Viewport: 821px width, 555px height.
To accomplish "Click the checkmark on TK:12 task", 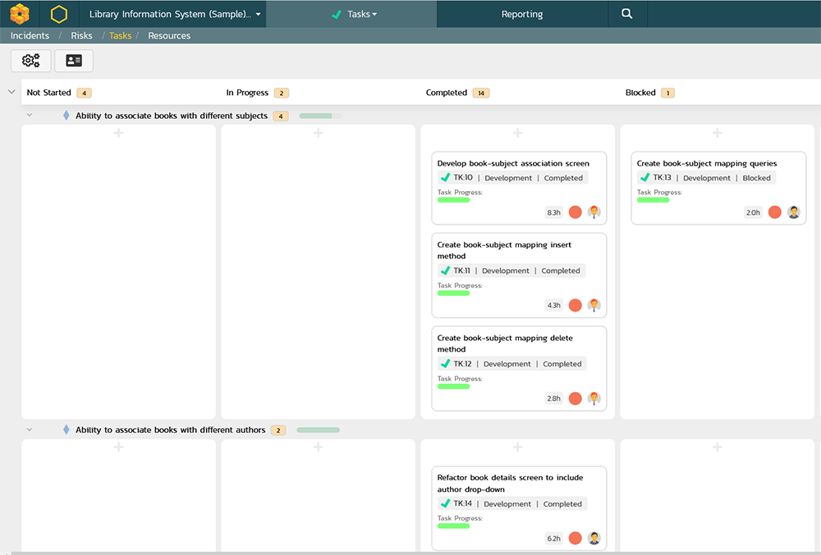I will point(445,364).
